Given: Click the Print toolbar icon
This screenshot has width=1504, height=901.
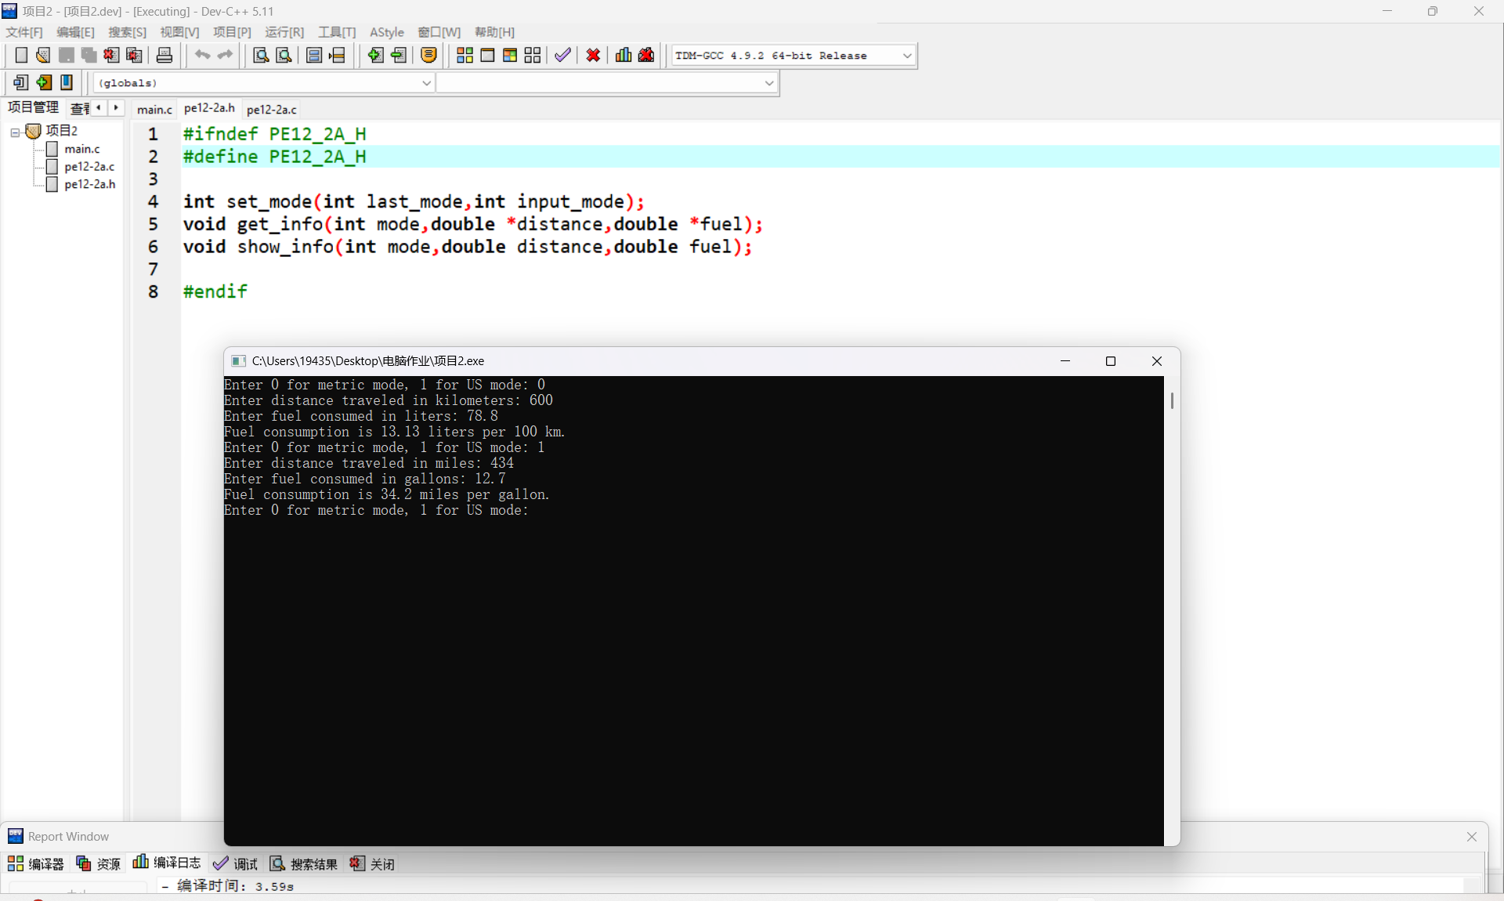Looking at the screenshot, I should point(164,55).
